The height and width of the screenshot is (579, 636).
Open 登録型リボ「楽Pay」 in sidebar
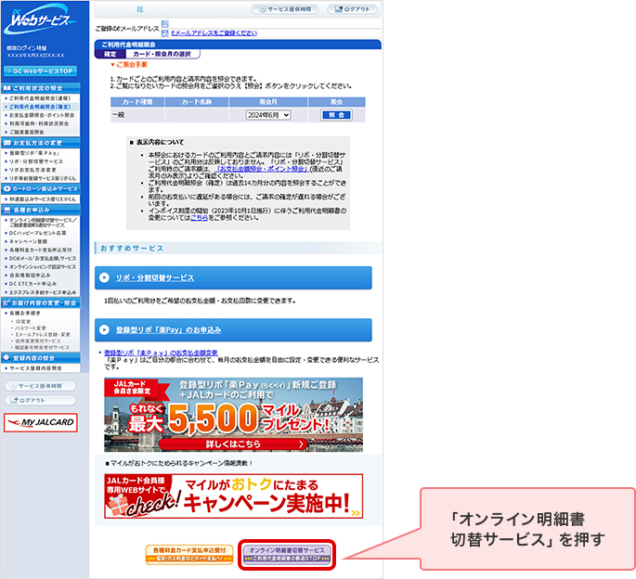pyautogui.click(x=34, y=153)
